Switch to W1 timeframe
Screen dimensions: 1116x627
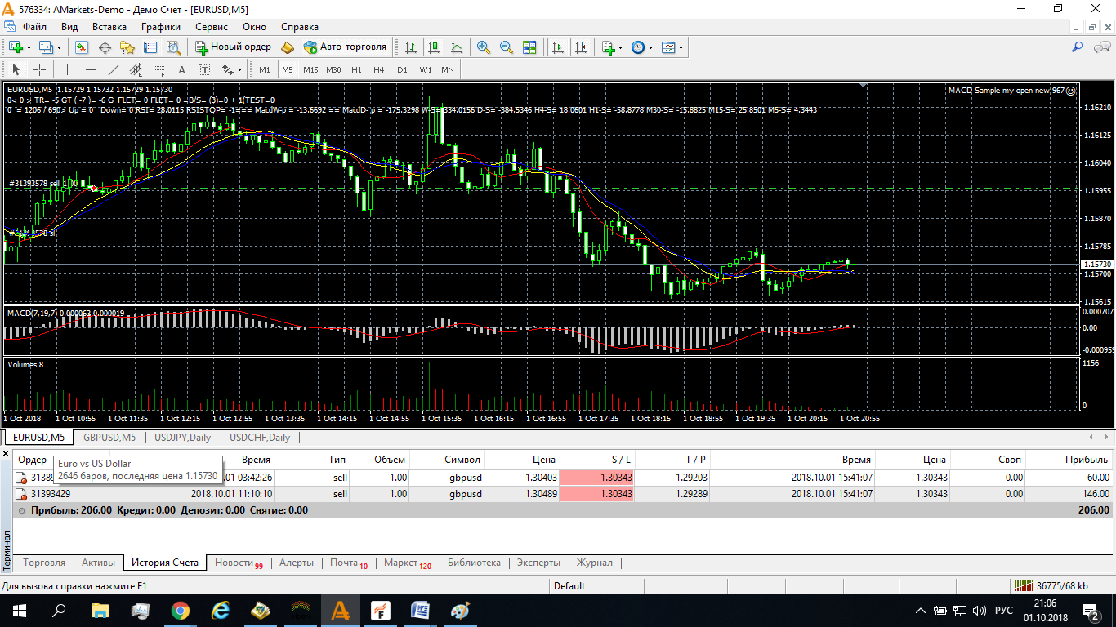pyautogui.click(x=426, y=69)
